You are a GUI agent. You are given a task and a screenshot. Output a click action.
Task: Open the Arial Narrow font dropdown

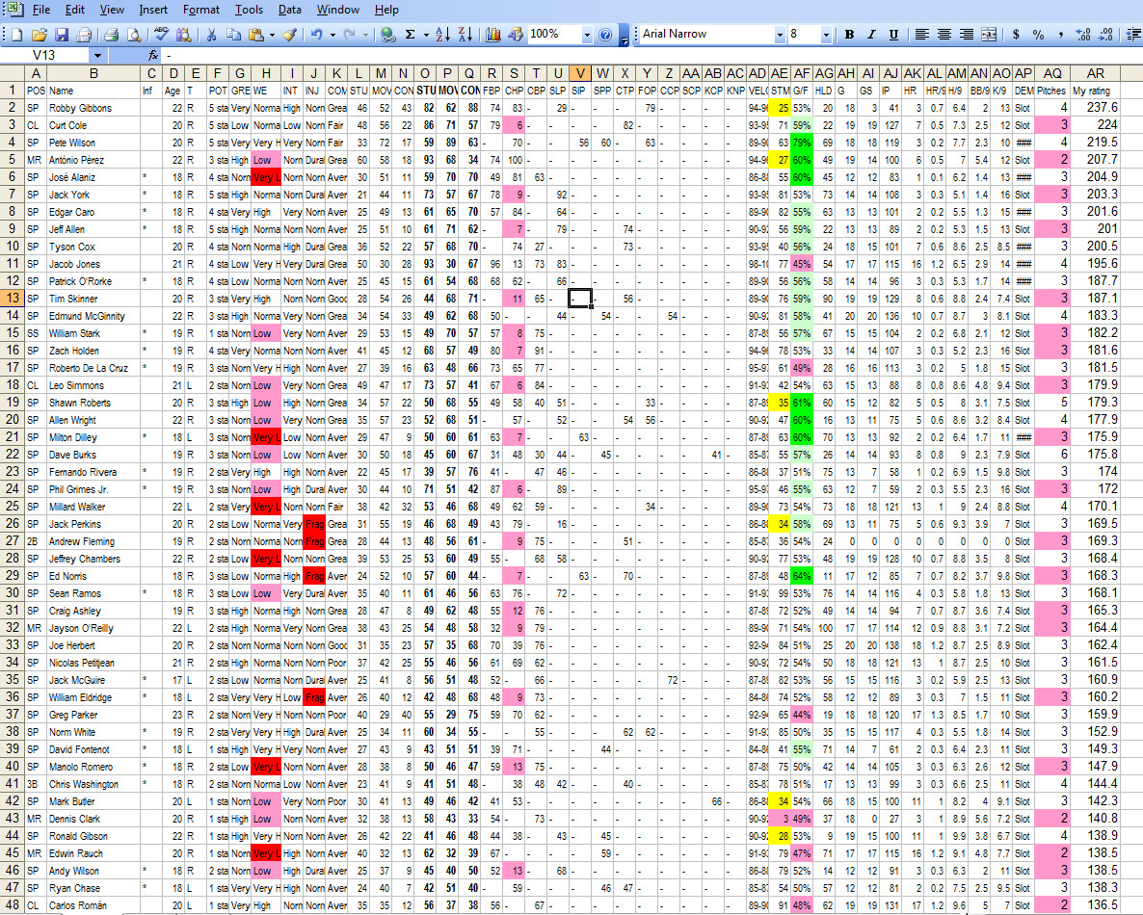click(x=780, y=35)
